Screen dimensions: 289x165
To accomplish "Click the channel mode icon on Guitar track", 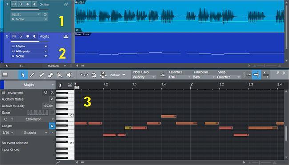I will [x=66, y=4].
